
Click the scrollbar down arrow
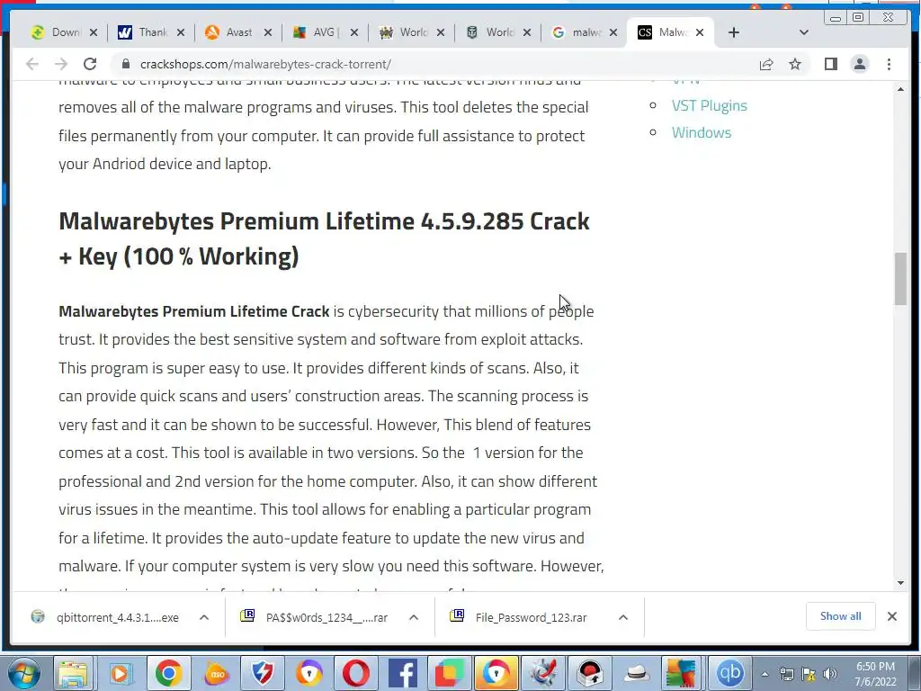pos(900,583)
